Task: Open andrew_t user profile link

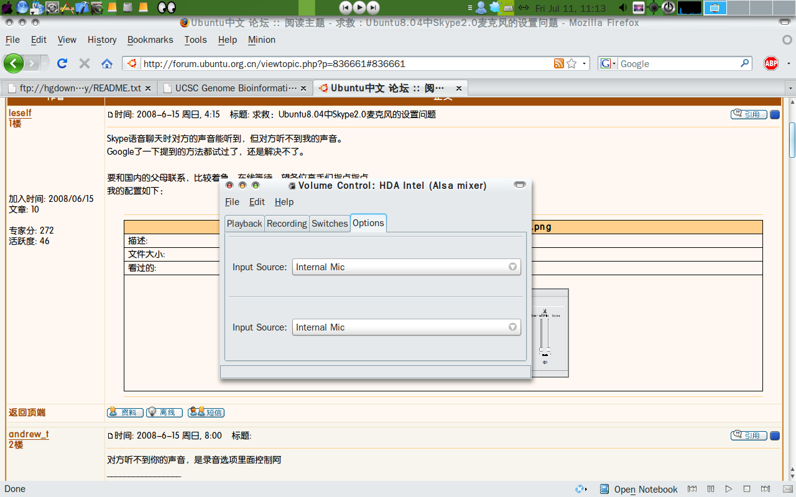Action: tap(29, 434)
